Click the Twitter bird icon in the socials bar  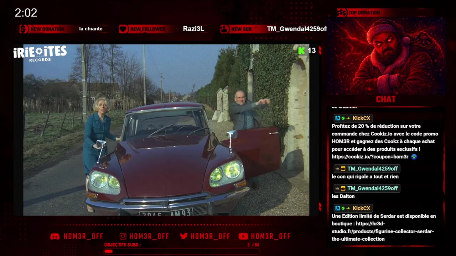[184, 236]
